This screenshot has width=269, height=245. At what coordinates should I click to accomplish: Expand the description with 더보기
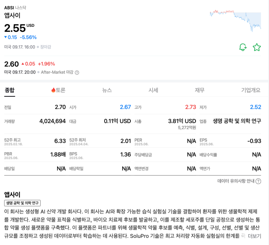[x=255, y=236]
